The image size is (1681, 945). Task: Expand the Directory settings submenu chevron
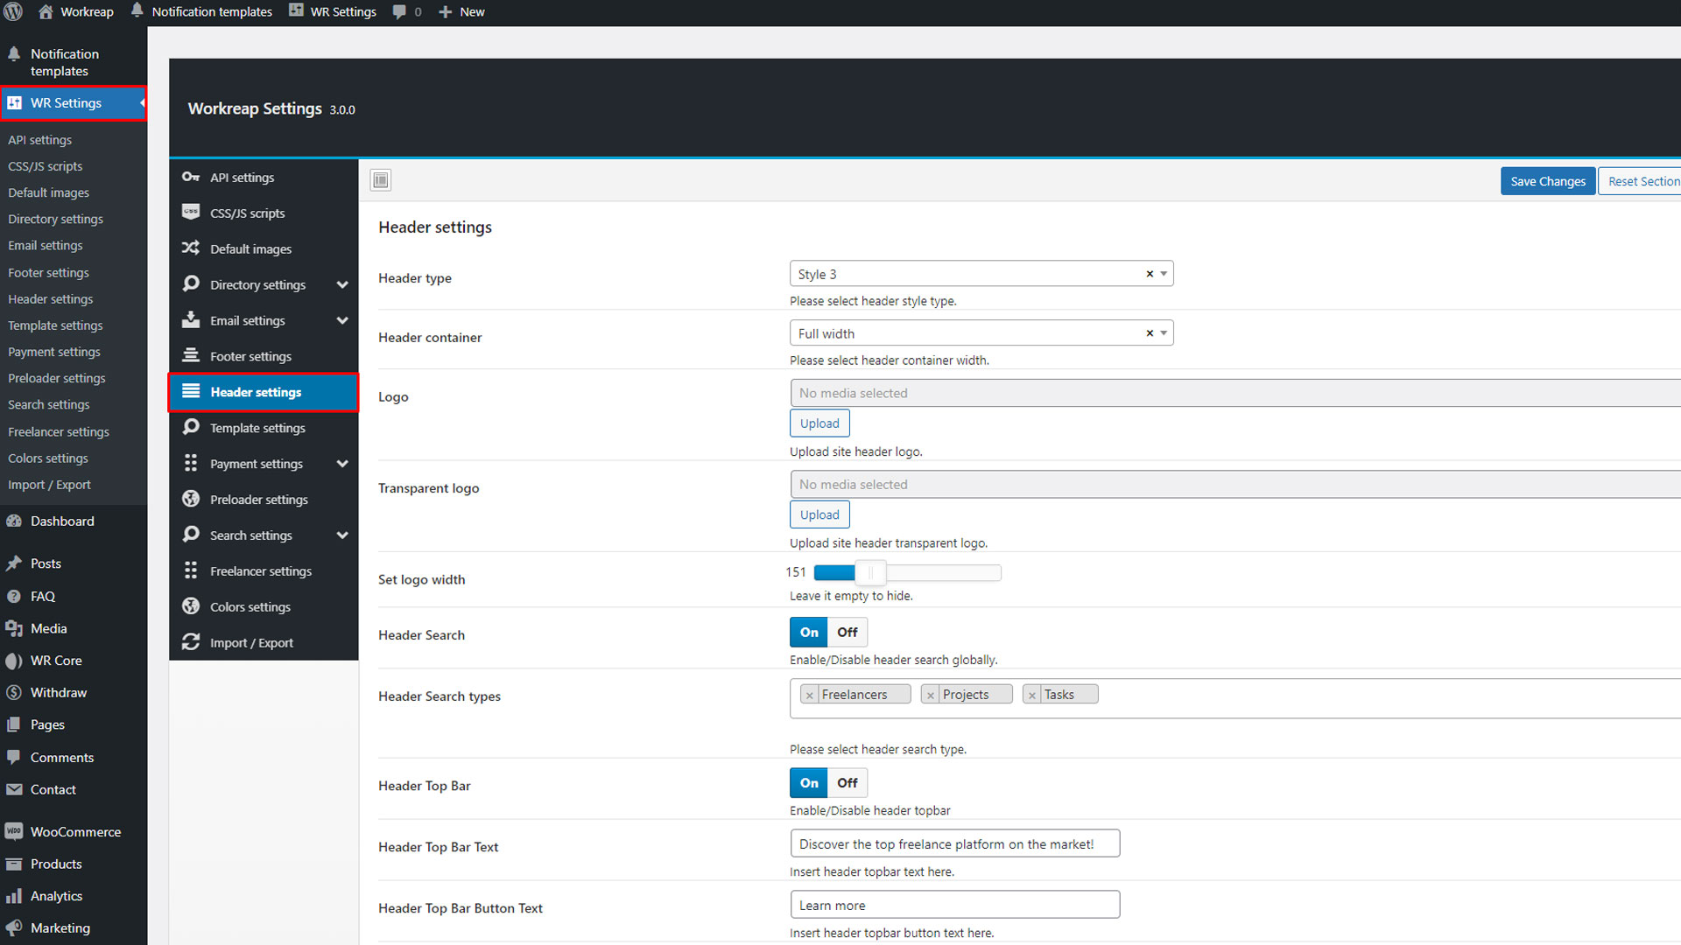tap(342, 284)
